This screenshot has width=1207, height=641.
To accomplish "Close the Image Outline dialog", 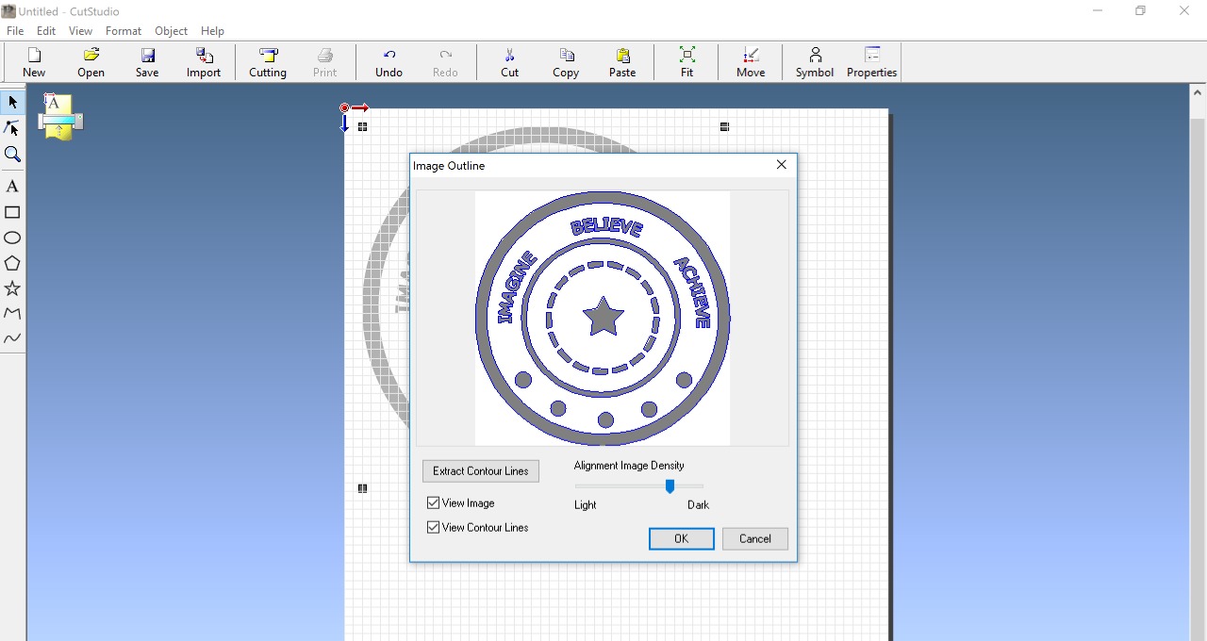I will [x=781, y=165].
